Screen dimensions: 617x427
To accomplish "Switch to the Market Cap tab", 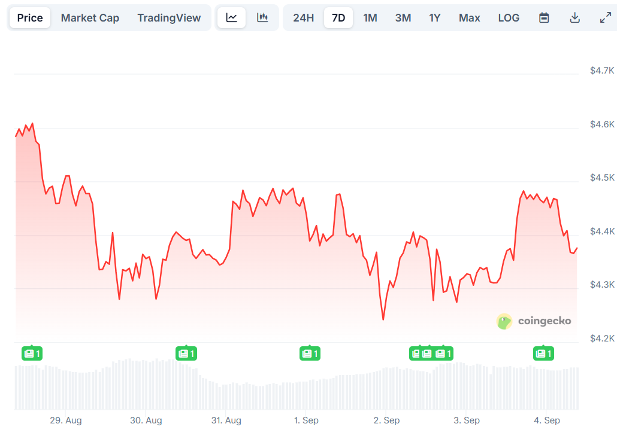I will pyautogui.click(x=90, y=18).
